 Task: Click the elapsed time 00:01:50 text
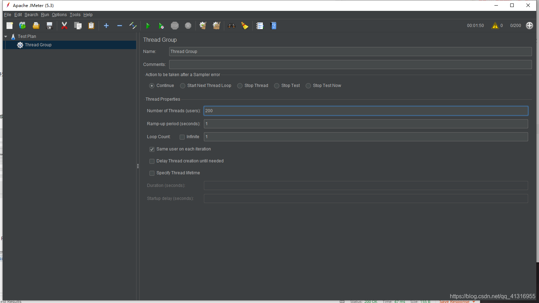click(475, 26)
